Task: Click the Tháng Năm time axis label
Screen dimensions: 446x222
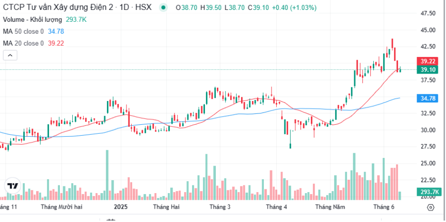Action: coord(330,207)
